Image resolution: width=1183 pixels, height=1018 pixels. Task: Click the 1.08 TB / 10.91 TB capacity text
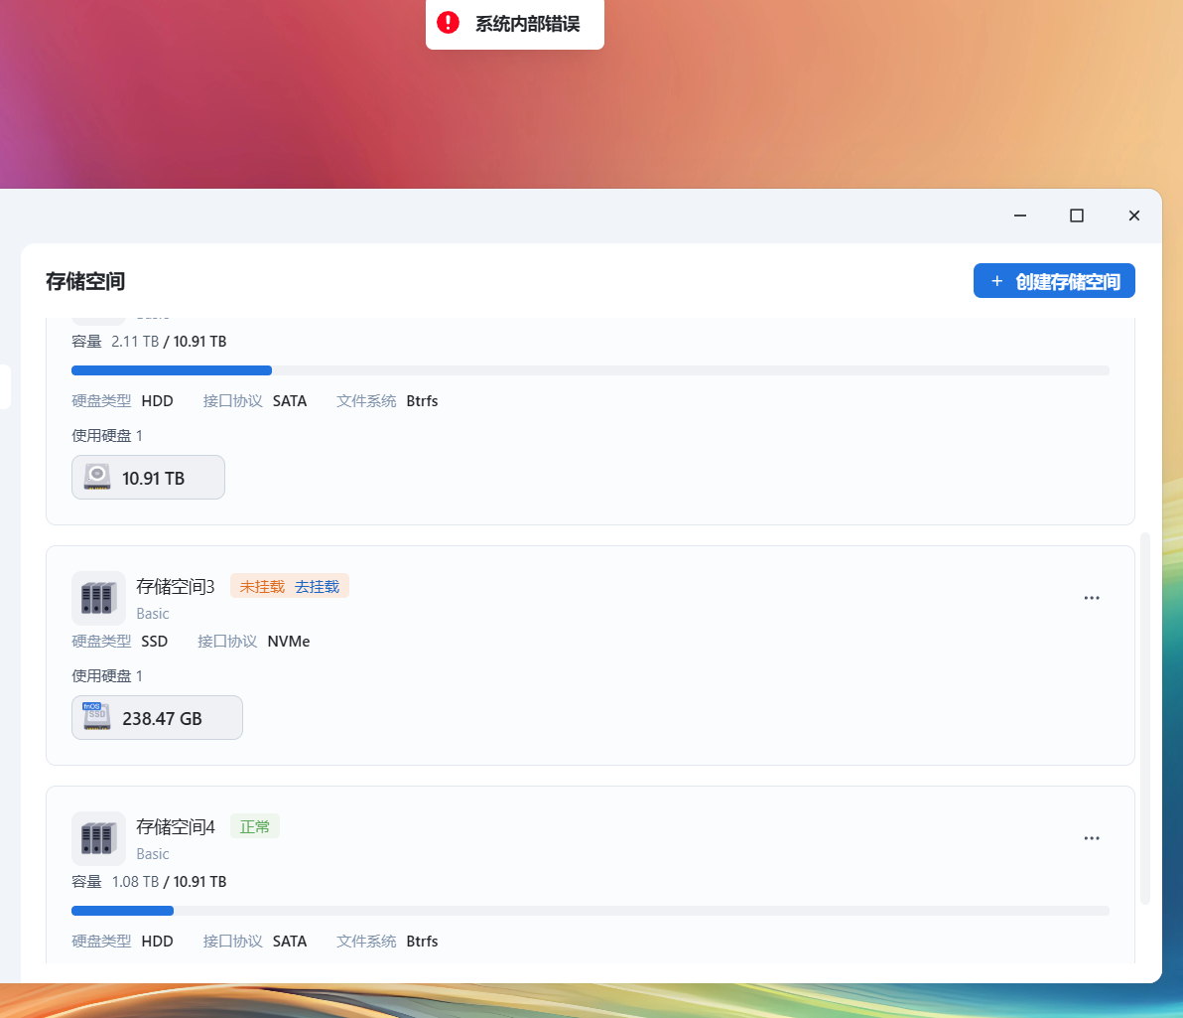[169, 882]
